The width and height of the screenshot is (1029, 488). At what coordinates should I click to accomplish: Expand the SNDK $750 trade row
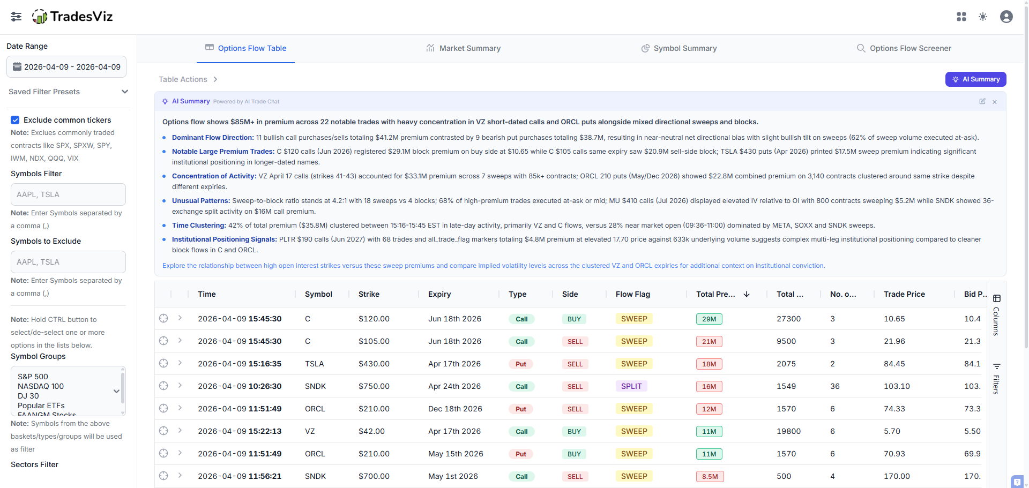click(180, 386)
